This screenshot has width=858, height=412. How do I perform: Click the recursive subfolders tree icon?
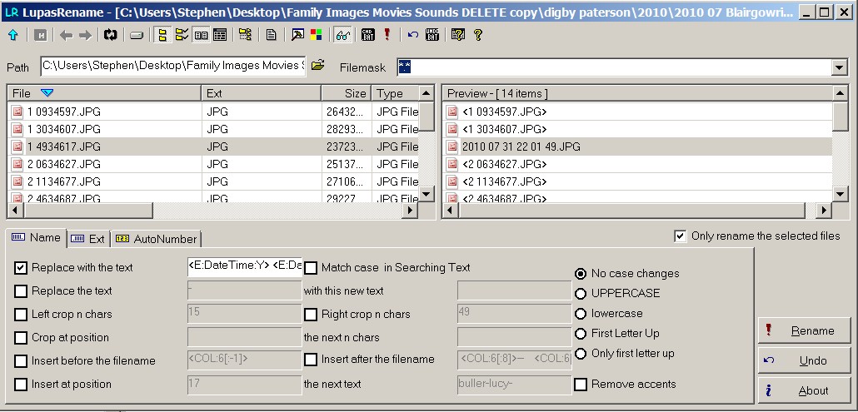(x=245, y=36)
